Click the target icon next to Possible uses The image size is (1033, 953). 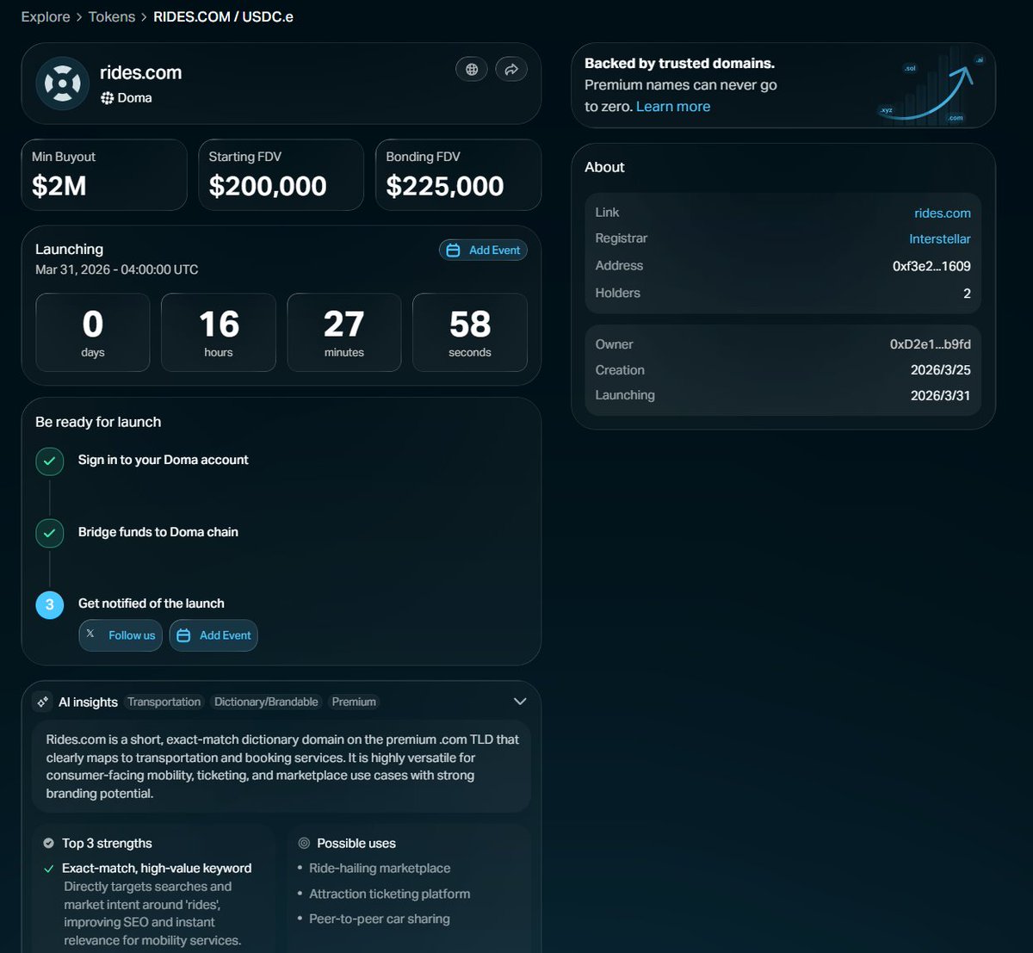coord(303,843)
